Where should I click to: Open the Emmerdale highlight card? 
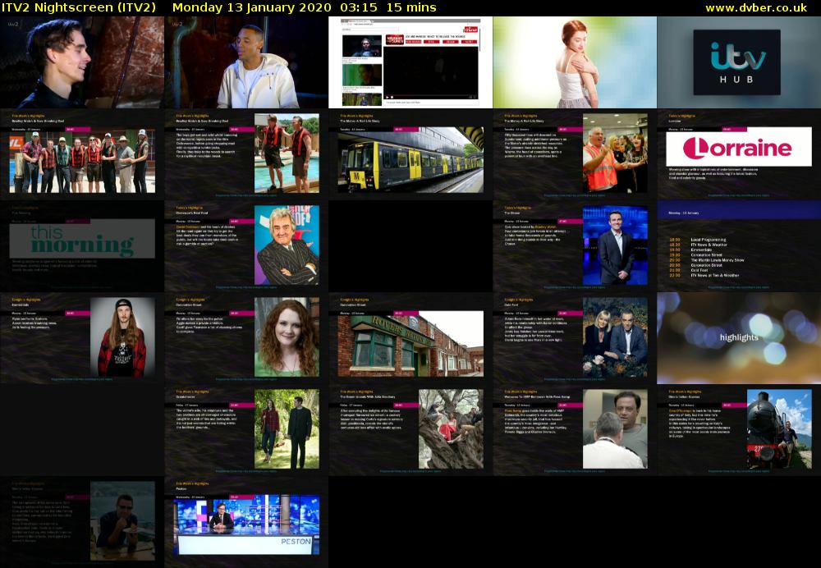[82, 337]
